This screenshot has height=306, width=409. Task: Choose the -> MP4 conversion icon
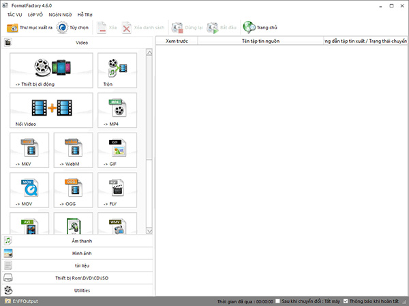coord(117,110)
